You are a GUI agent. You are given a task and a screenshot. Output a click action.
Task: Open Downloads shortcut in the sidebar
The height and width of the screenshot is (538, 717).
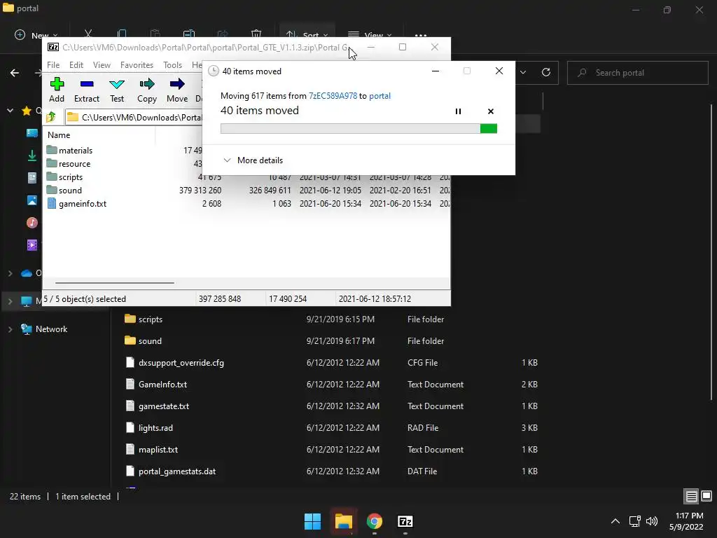click(32, 156)
